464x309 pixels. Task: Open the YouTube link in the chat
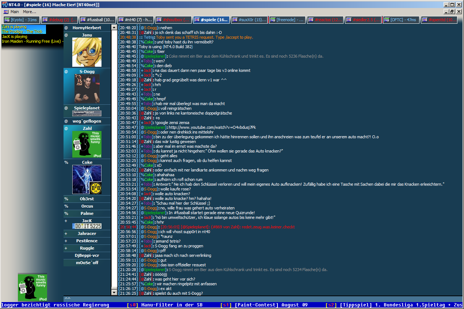pos(212,127)
